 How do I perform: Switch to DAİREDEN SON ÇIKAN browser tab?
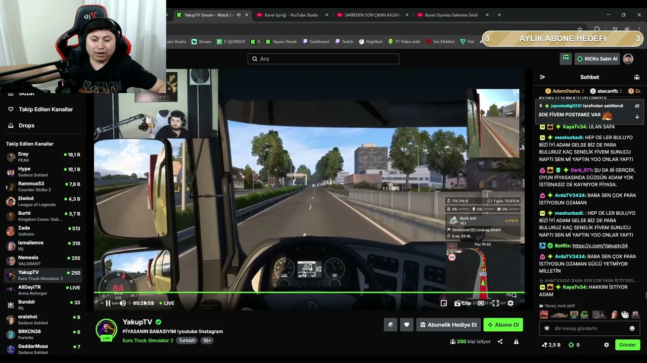pyautogui.click(x=373, y=15)
